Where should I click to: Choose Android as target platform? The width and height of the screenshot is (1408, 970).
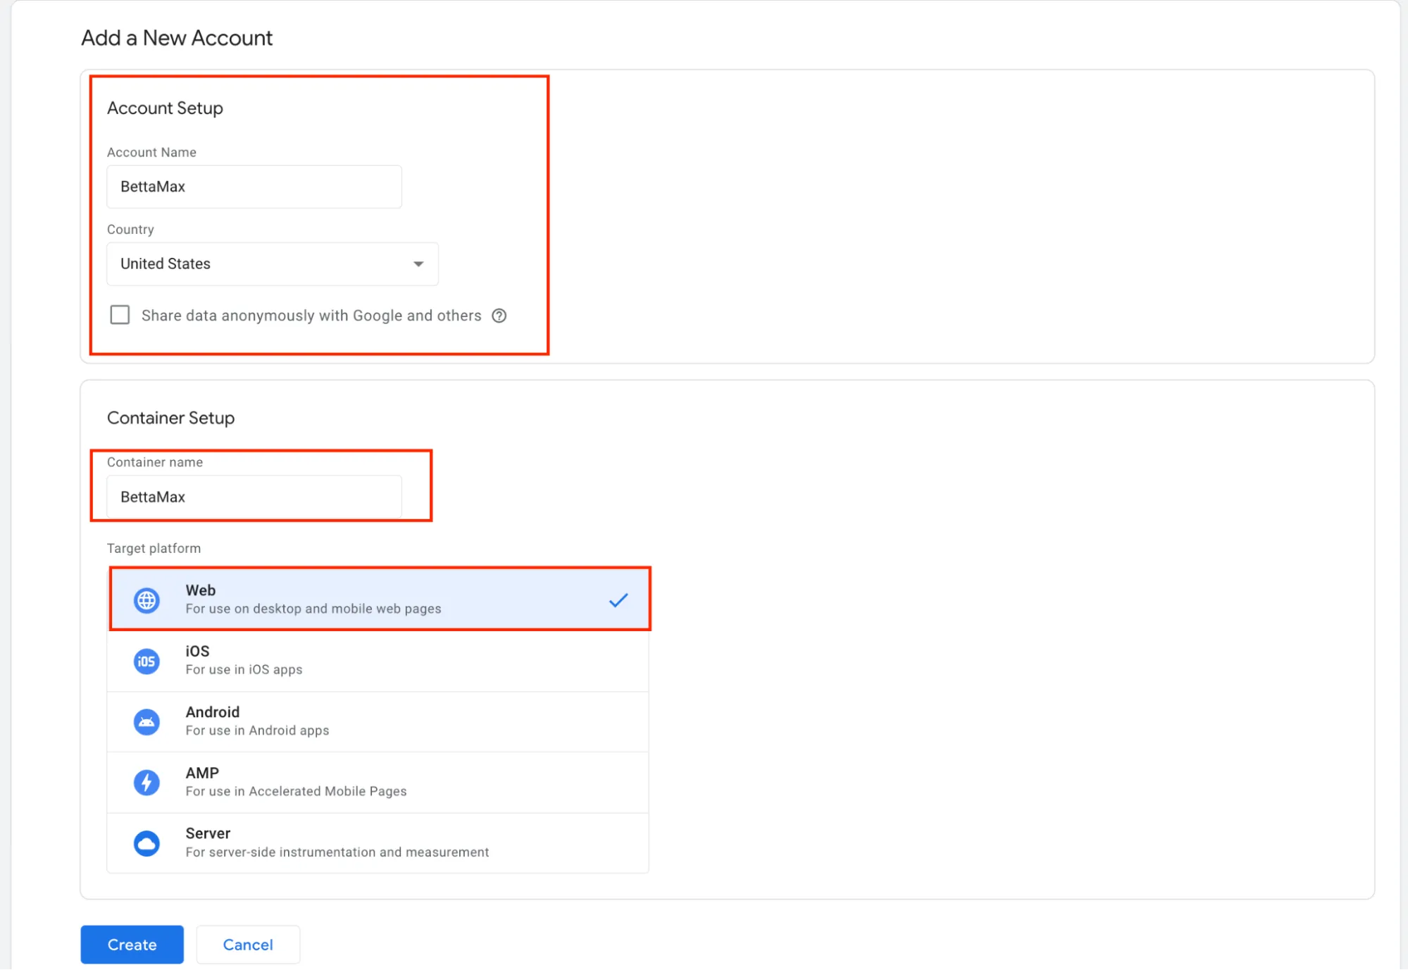click(x=378, y=722)
